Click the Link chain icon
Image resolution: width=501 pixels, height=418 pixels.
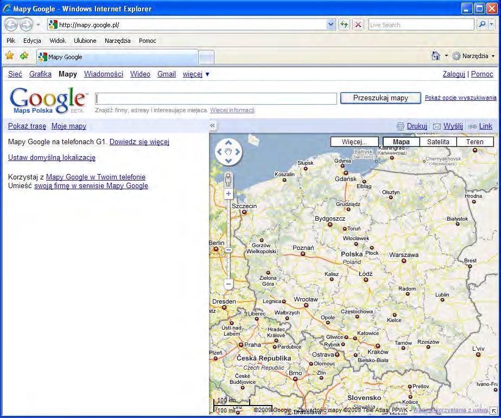tap(472, 126)
